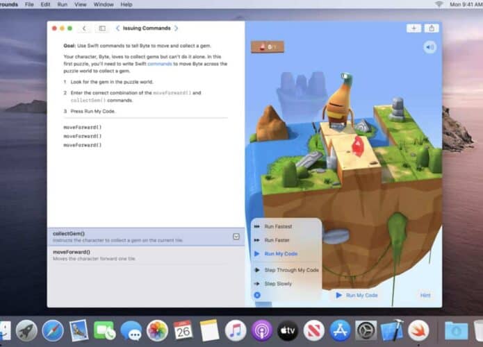Open Messages from the dock
483x347 pixels.
(131, 331)
